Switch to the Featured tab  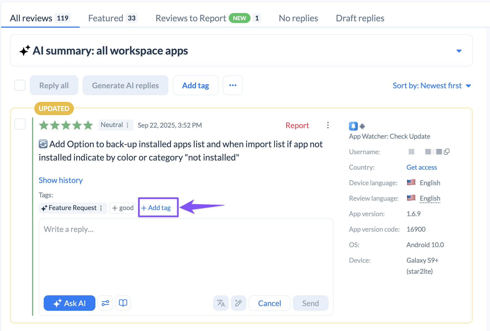coord(113,18)
